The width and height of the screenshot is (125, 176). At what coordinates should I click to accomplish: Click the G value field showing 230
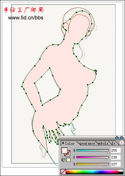pos(116,157)
